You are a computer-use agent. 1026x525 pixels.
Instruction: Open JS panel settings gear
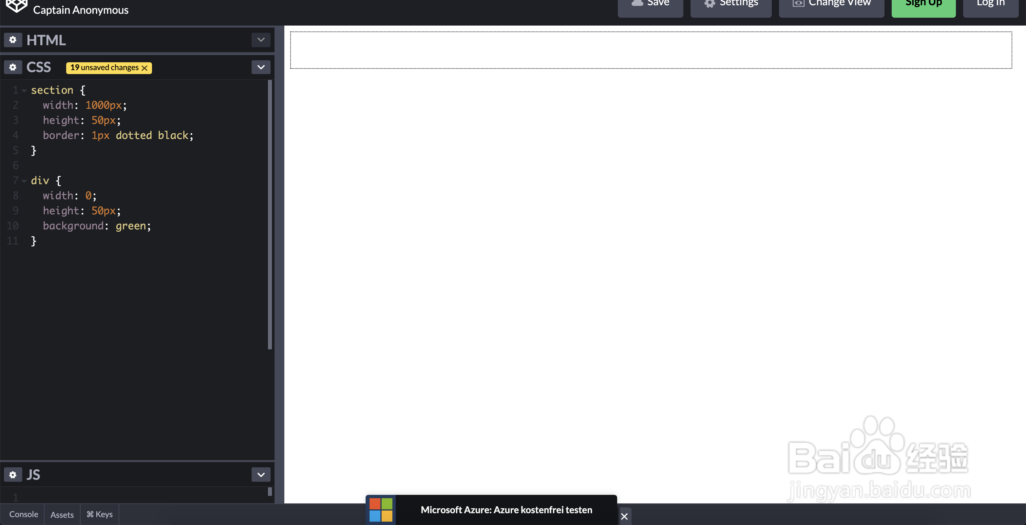[x=13, y=475]
